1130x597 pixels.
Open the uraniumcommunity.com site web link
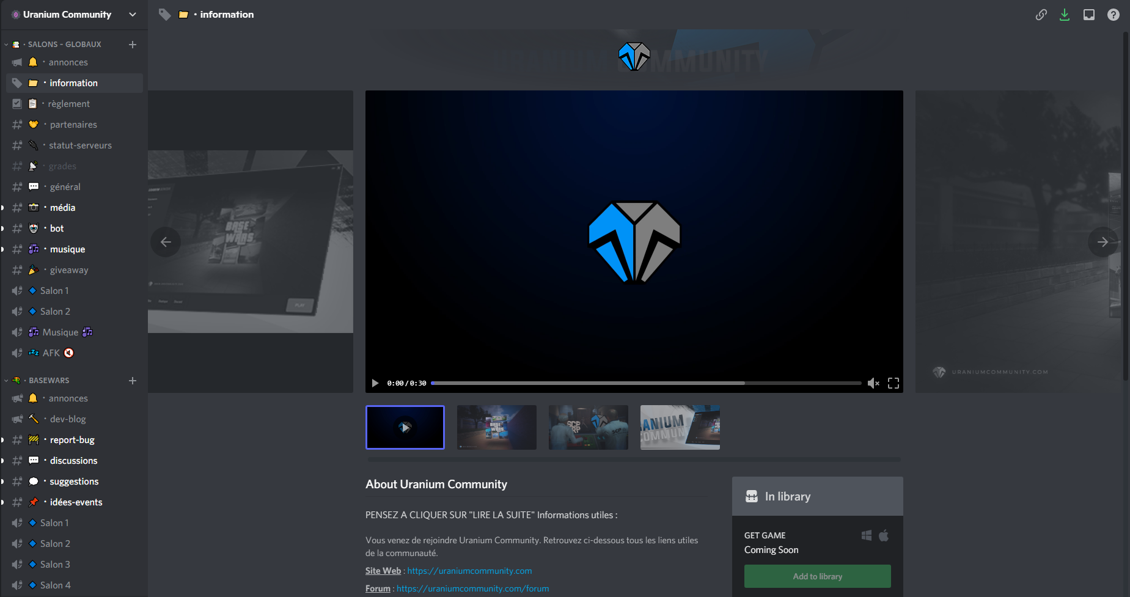point(469,571)
